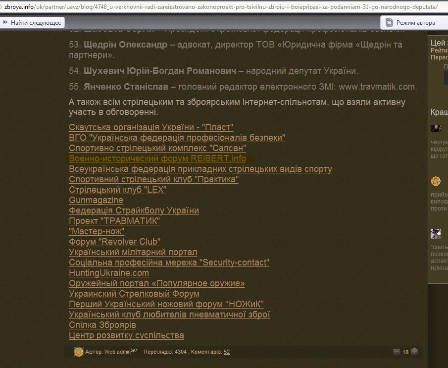
Task: Click name 'Шухевич Юрій-Богдан Романович'
Action: (x=160, y=71)
